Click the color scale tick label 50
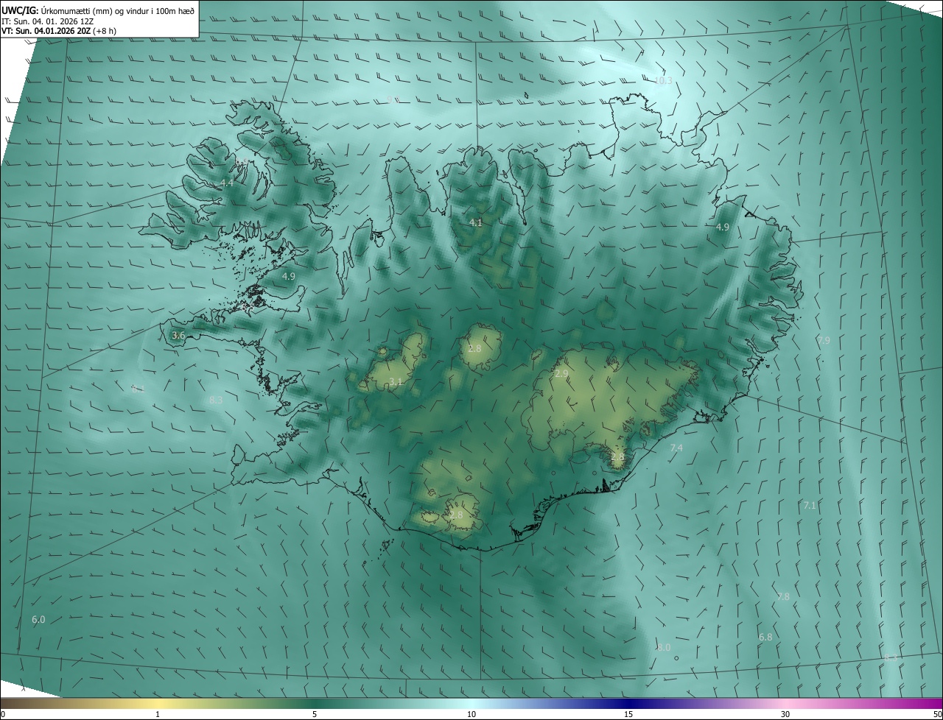943x720 pixels. coord(937,714)
